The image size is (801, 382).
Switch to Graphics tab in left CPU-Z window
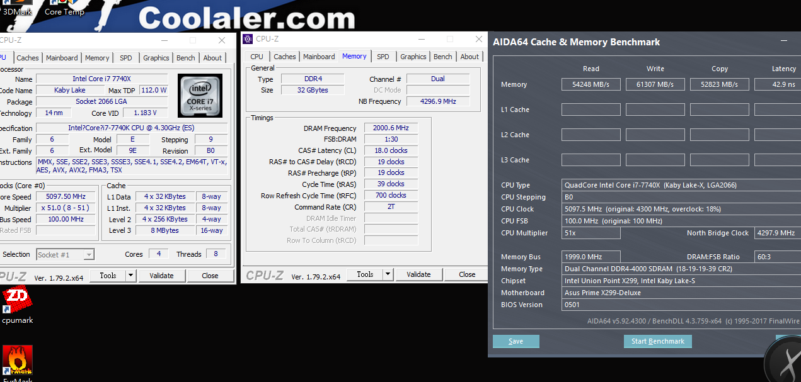(x=156, y=57)
